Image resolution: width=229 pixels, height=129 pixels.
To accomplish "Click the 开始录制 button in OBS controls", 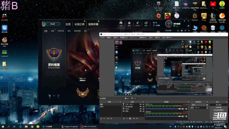I will point(218,107).
